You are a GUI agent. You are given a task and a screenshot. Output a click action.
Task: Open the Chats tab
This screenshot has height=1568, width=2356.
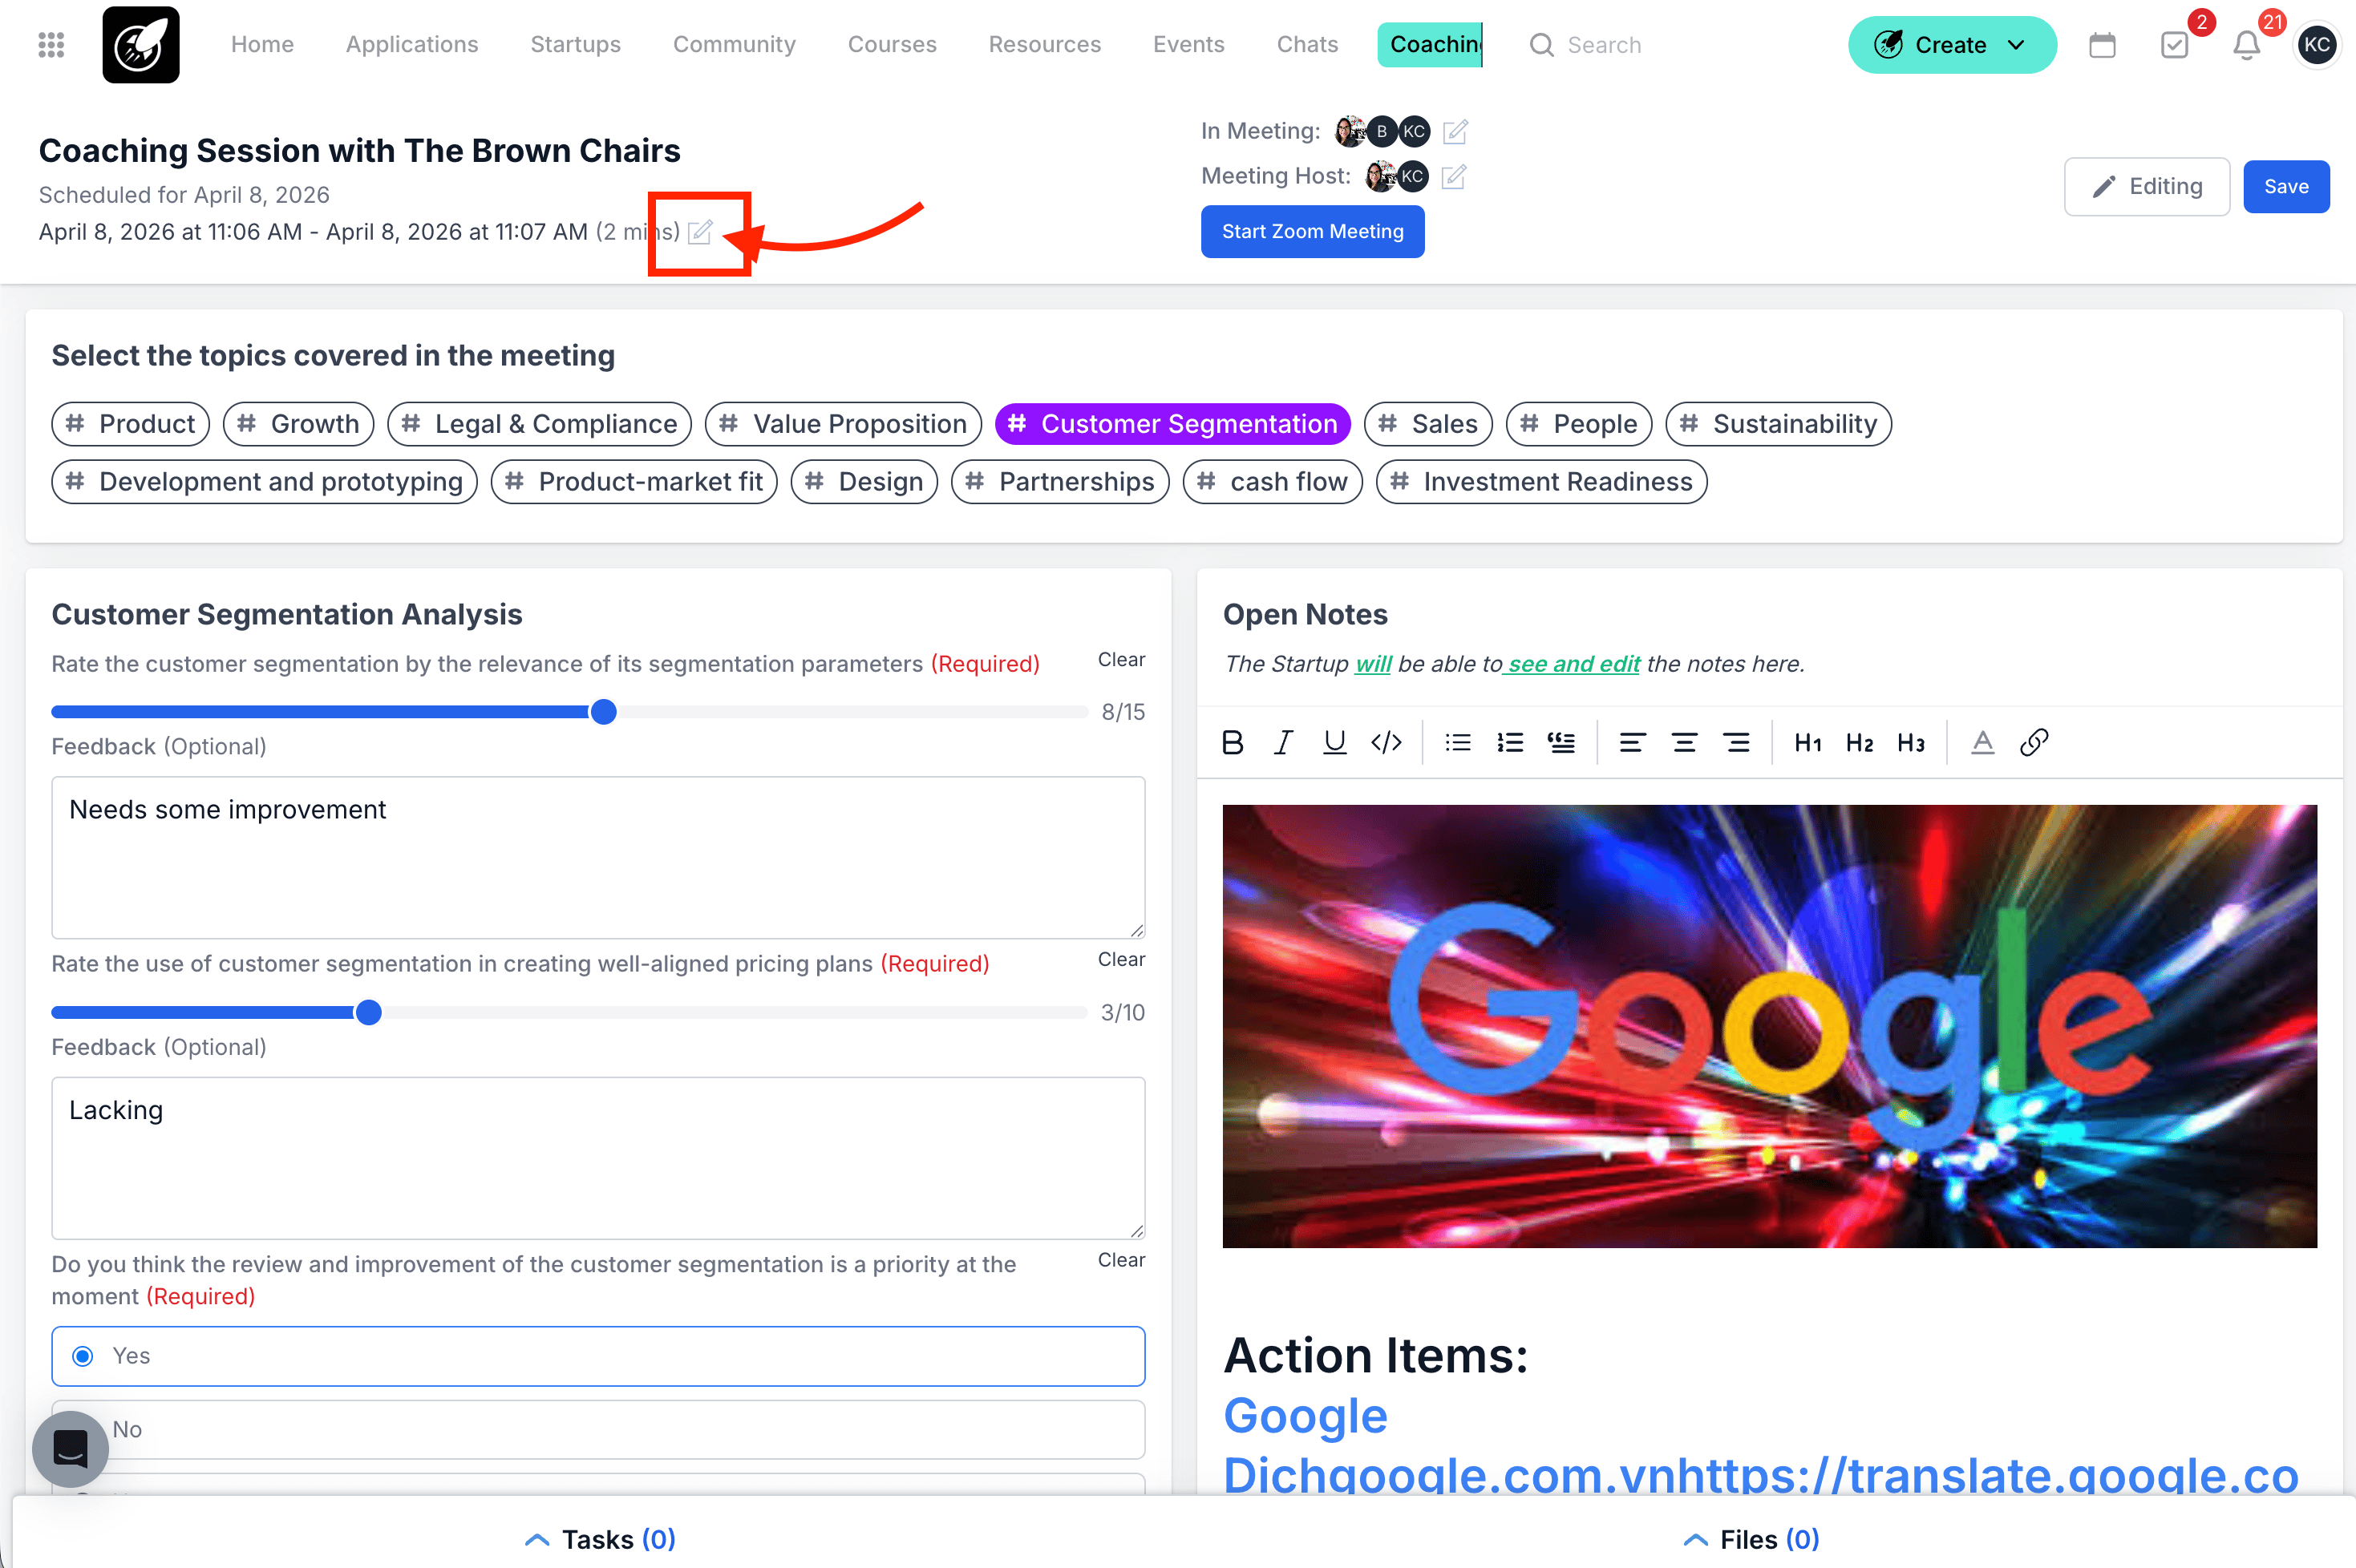pyautogui.click(x=1306, y=45)
